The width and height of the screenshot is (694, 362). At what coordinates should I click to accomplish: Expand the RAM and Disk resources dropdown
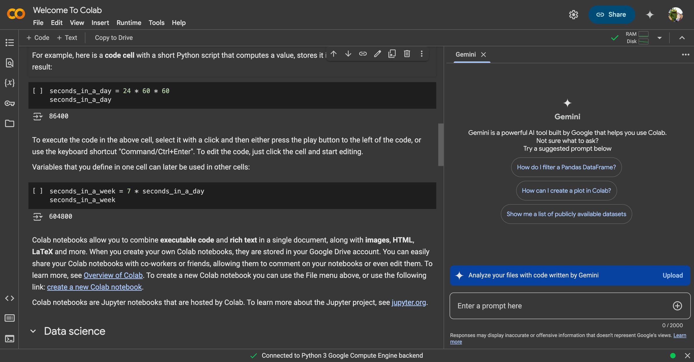point(660,38)
